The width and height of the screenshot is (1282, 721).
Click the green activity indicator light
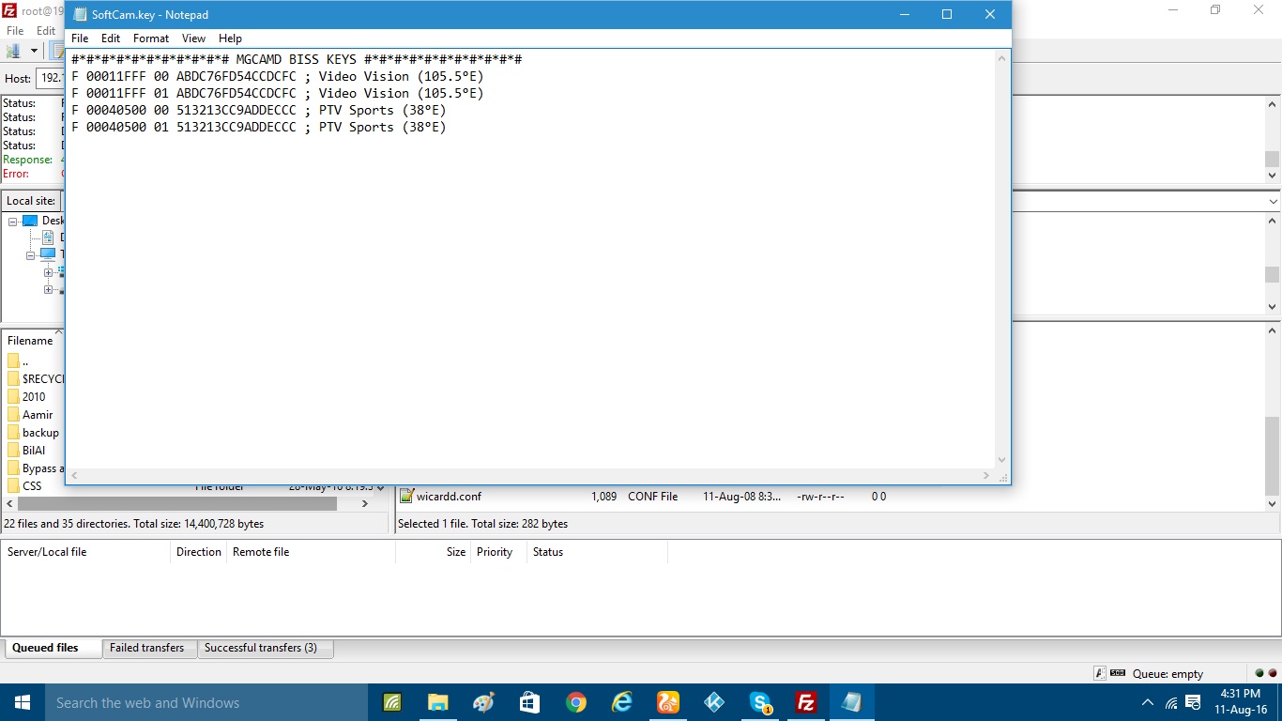pos(1260,673)
